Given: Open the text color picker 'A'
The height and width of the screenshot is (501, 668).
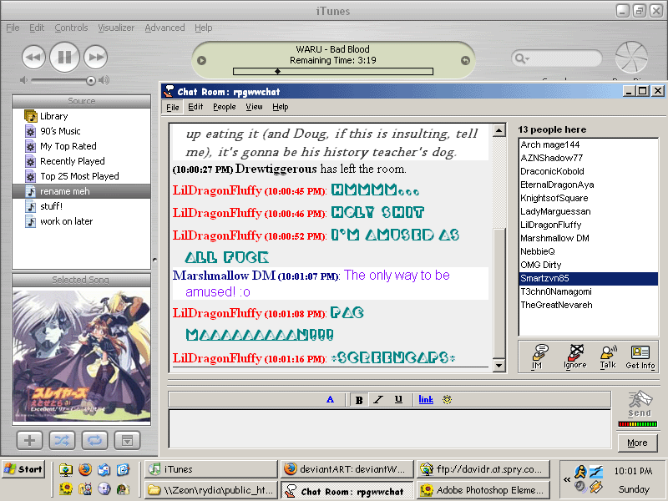Looking at the screenshot, I should [330, 400].
